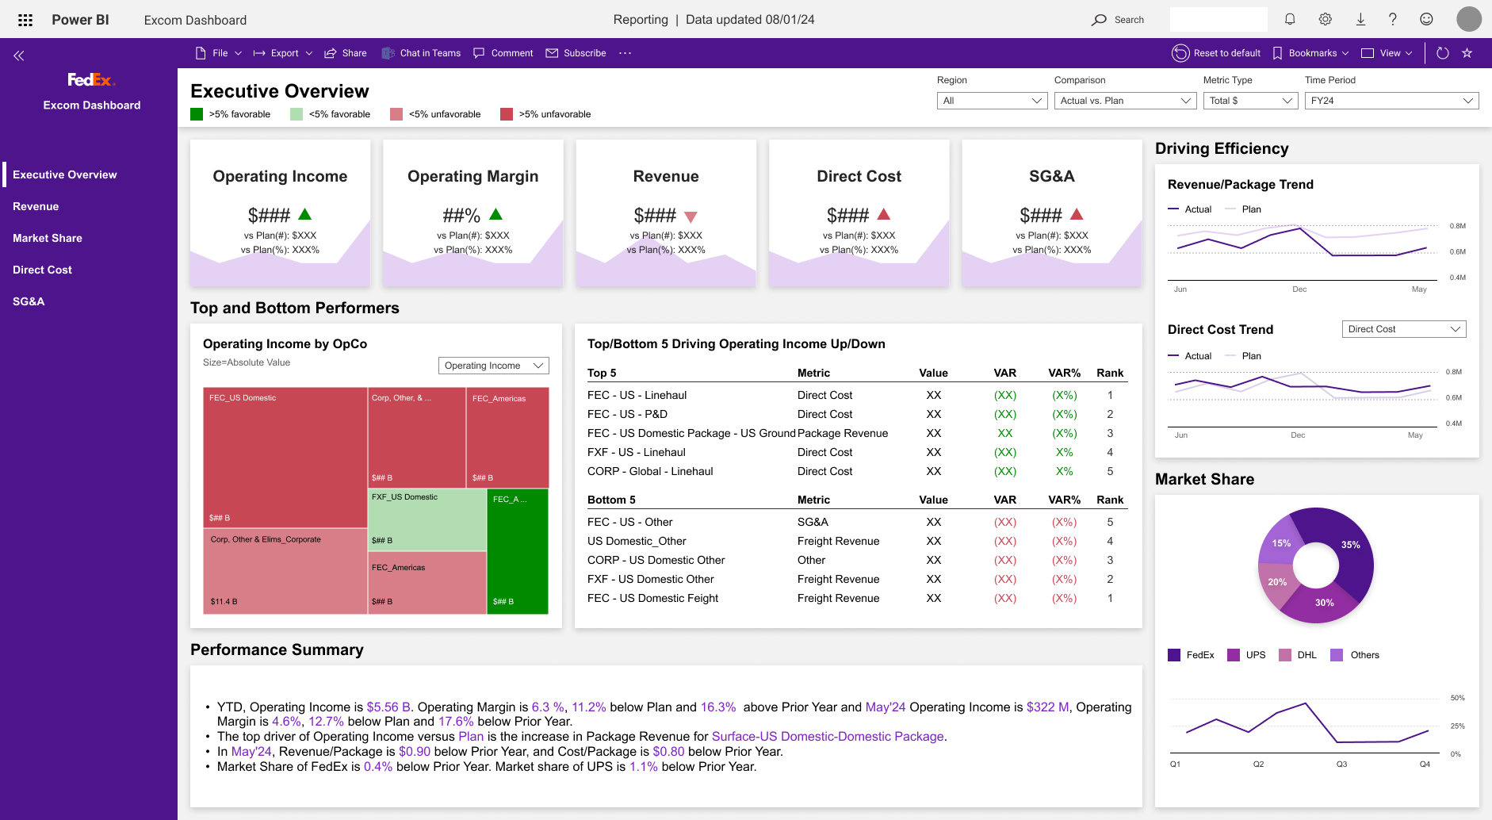The height and width of the screenshot is (820, 1492).
Task: Open the Power BI app launcher grid
Action: (x=25, y=20)
